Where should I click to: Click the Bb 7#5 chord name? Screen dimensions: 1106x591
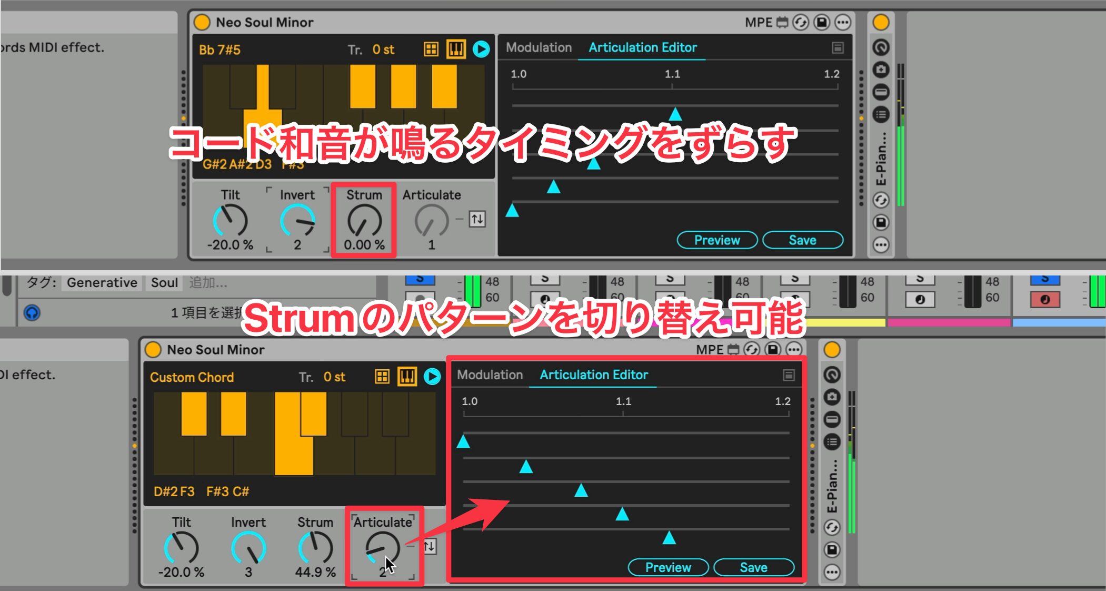click(x=220, y=50)
